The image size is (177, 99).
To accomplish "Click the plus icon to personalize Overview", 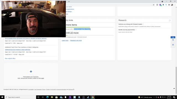I will (x=31, y=71).
